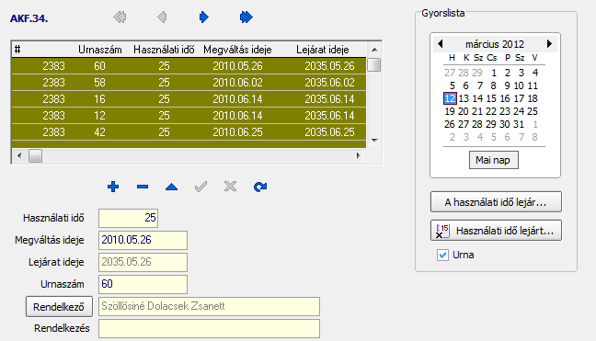Viewport: 596px width, 341px height.
Task: Go to next record blue arrow
Action: [204, 17]
